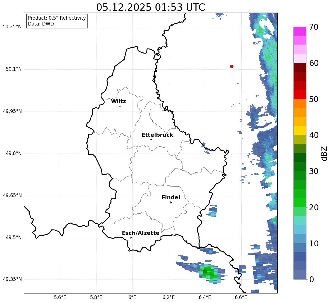Click the 49.65°N latitude label

12,195
